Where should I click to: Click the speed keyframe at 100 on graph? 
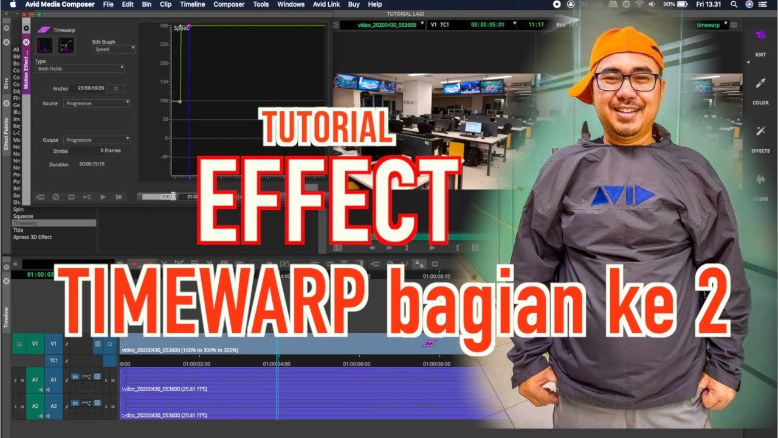pos(179,101)
